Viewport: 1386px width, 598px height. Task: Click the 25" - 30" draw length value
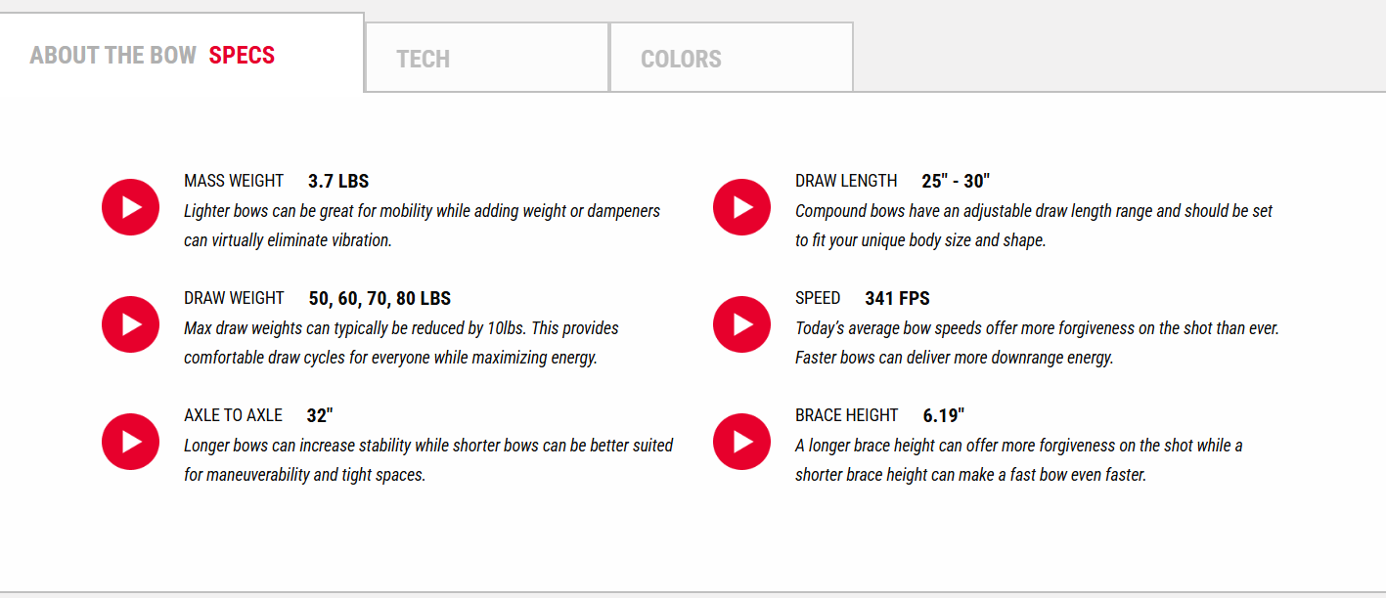click(956, 181)
